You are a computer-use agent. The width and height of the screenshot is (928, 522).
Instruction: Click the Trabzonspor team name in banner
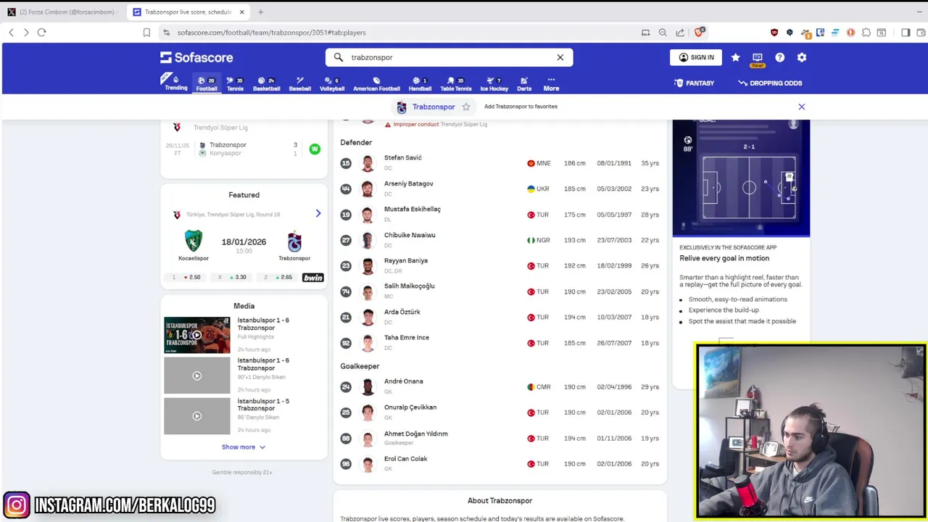pyautogui.click(x=434, y=107)
